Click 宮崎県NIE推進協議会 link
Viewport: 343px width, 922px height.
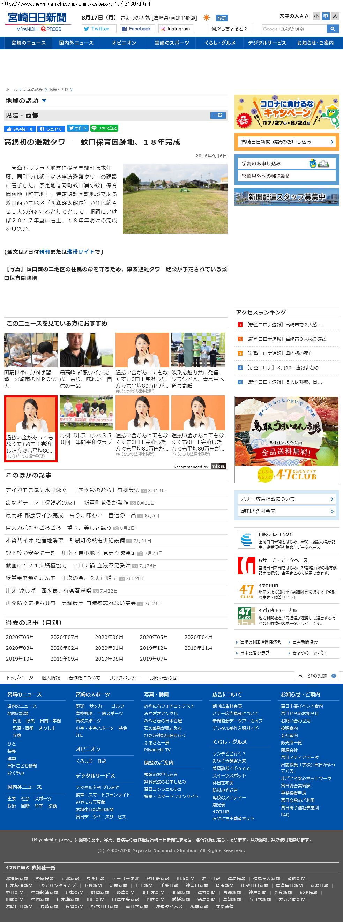click(x=261, y=642)
